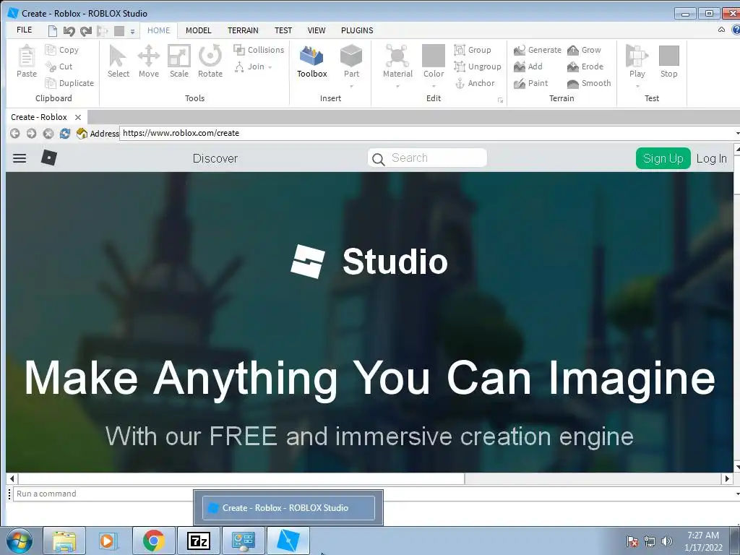
Task: Click the Windows Start button
Action: point(20,541)
